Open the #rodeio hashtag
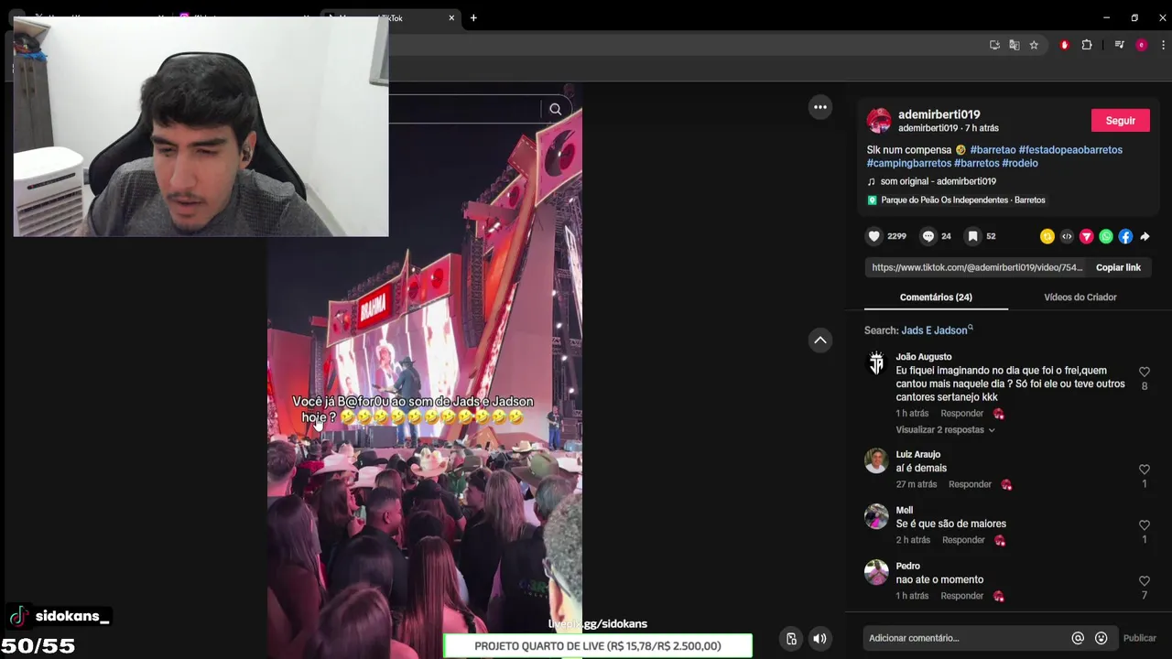 pyautogui.click(x=1020, y=164)
